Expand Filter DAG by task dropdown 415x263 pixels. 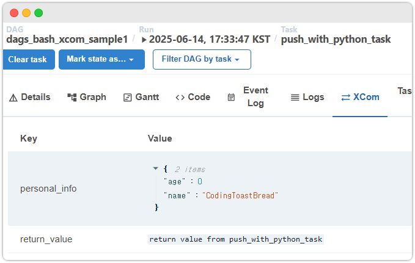click(x=202, y=59)
